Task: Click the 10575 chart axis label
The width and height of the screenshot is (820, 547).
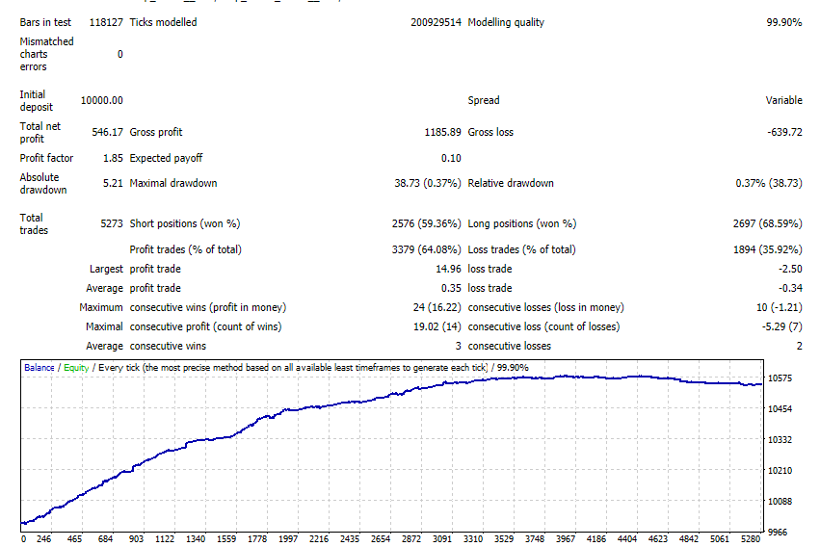Action: (780, 378)
